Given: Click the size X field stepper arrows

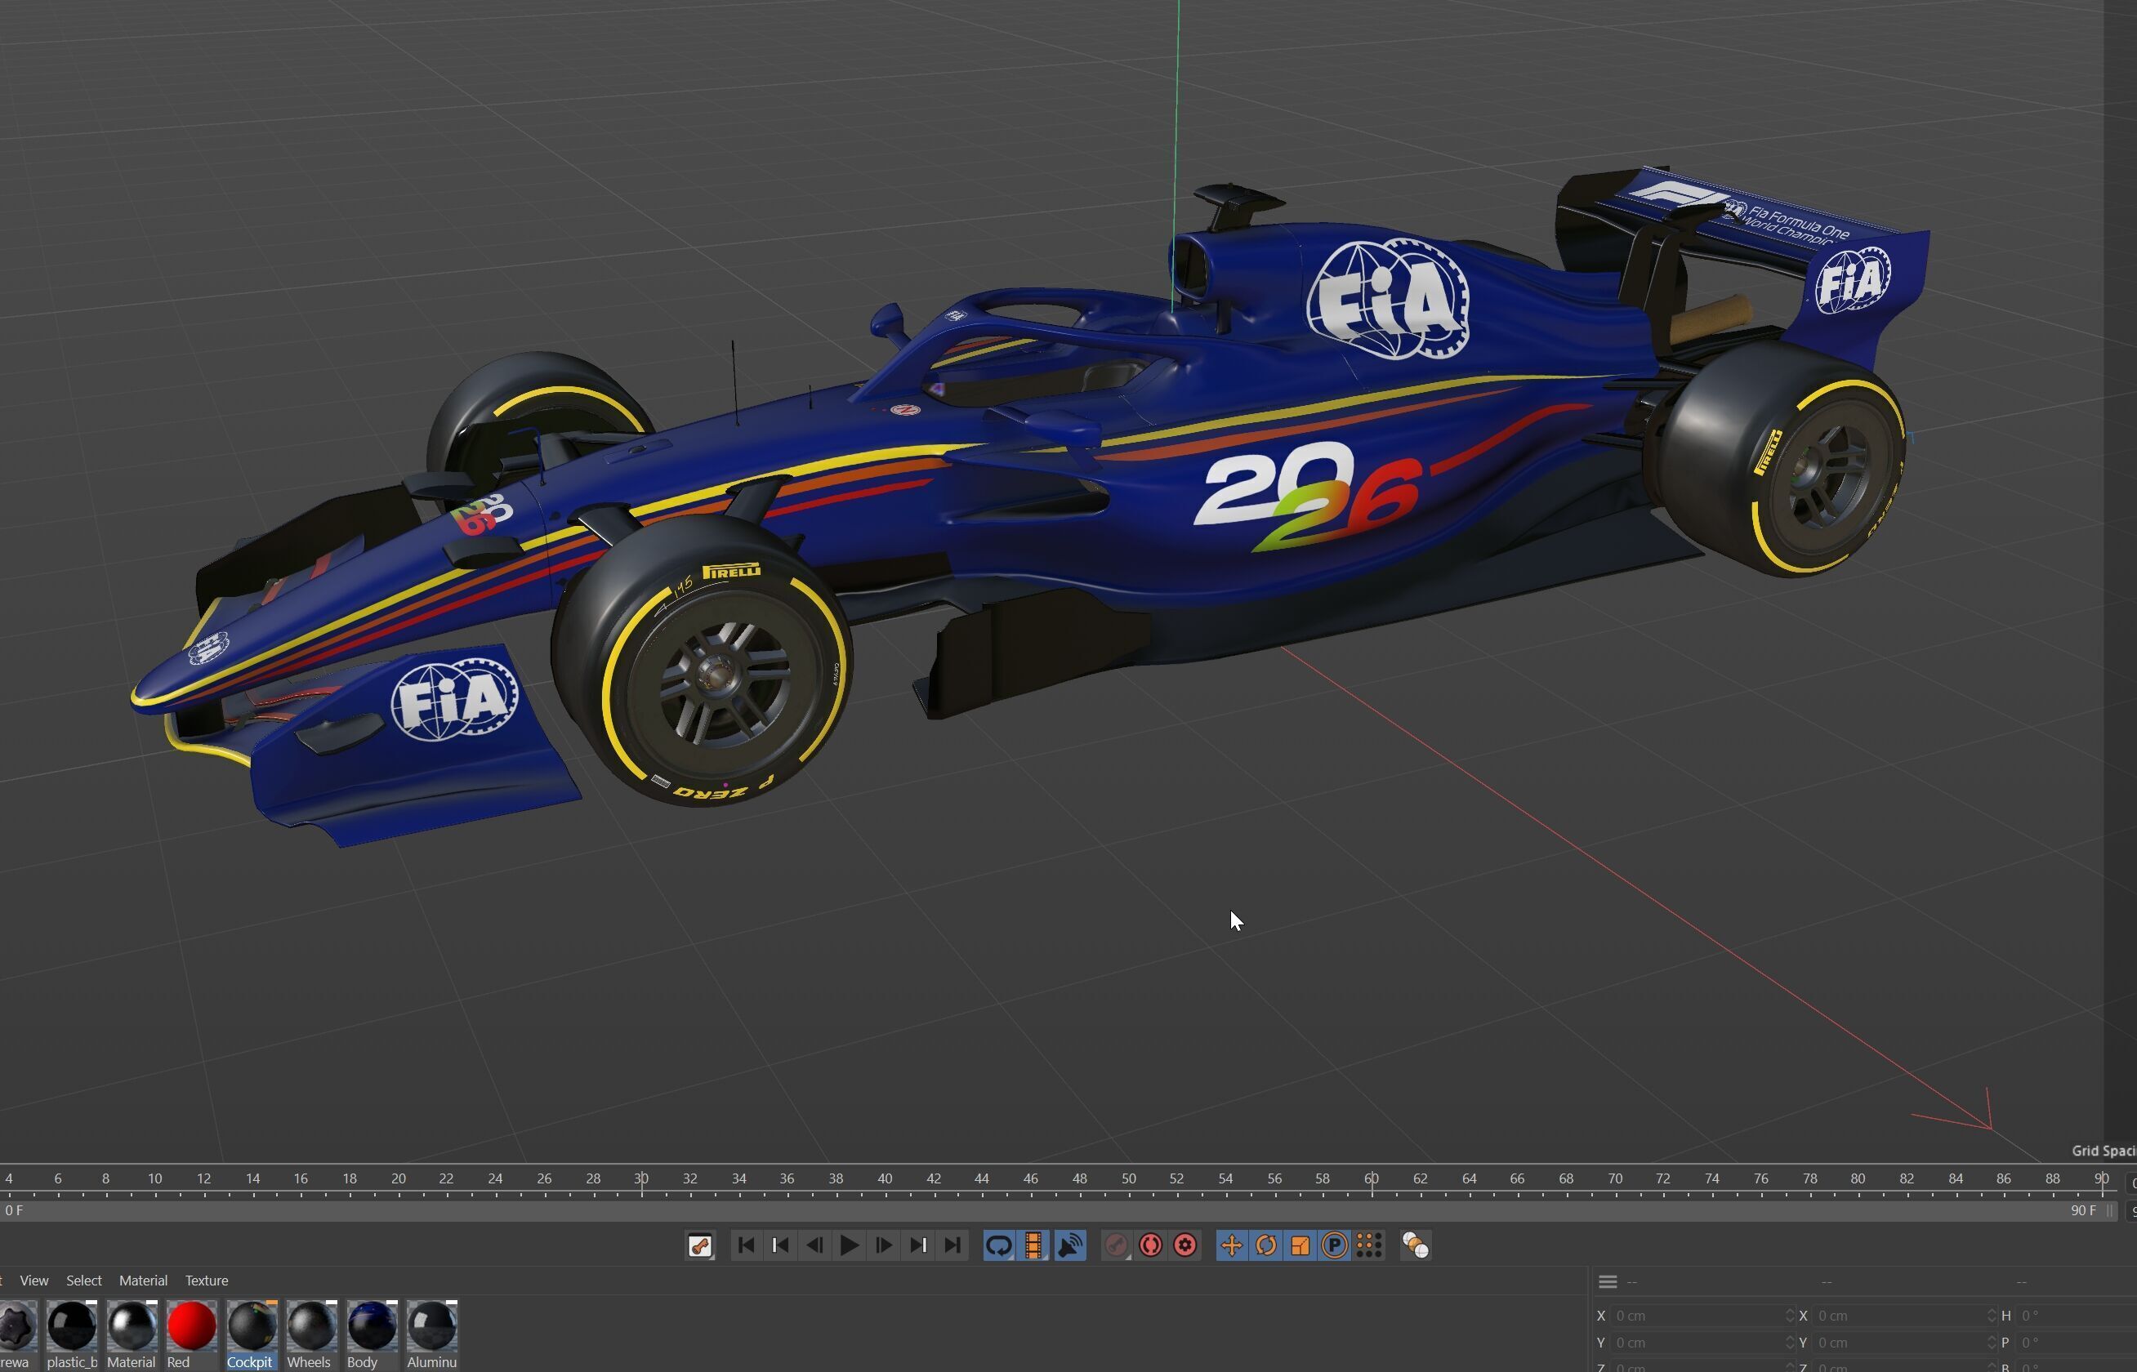Looking at the screenshot, I should tap(1991, 1316).
